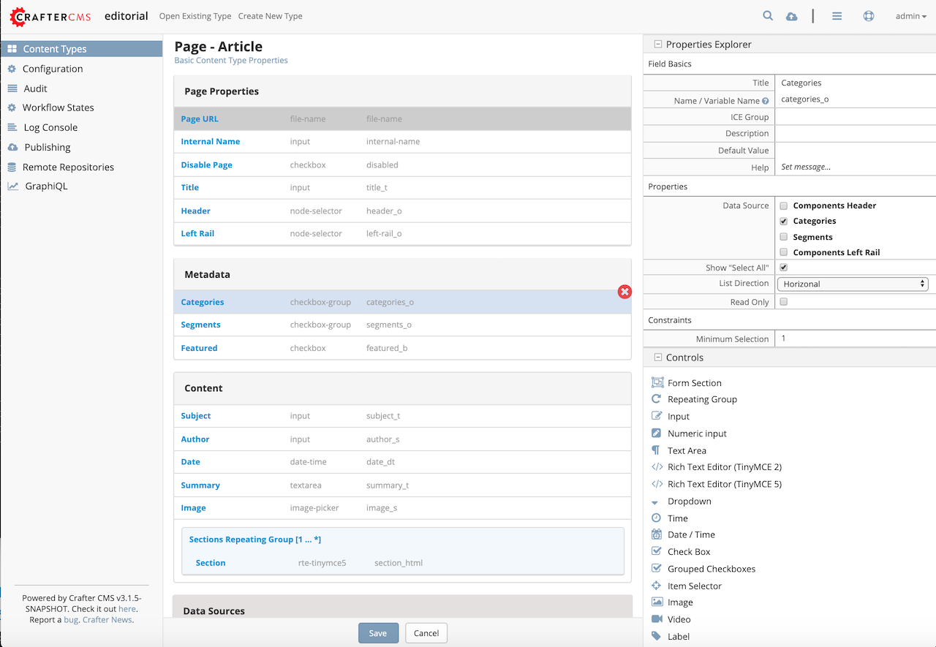
Task: Select the Left Rail field row
Action: (402, 234)
